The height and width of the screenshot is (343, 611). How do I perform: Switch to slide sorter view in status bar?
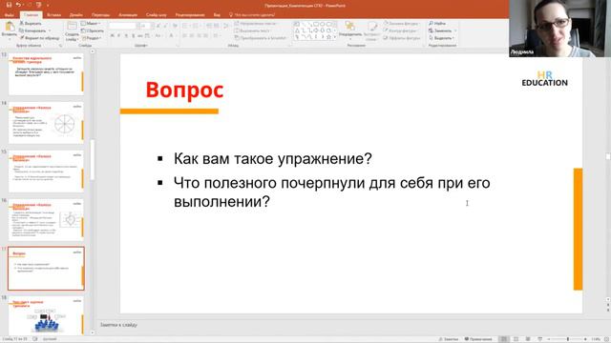[516, 339]
